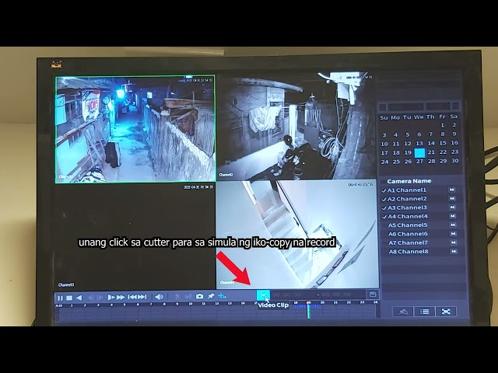This screenshot has width=498, height=373.
Task: Click the M stream icon for Channel1
Action: (x=451, y=190)
